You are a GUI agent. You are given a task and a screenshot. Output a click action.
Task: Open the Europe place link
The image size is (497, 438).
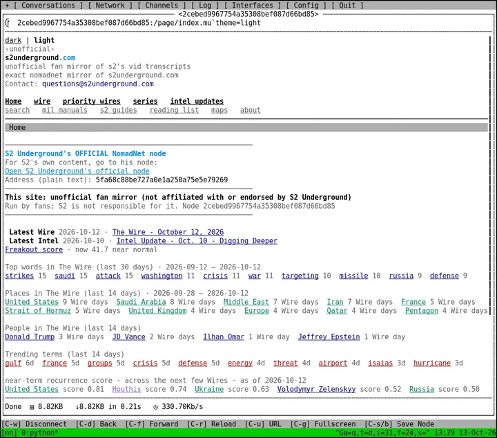pos(257,311)
